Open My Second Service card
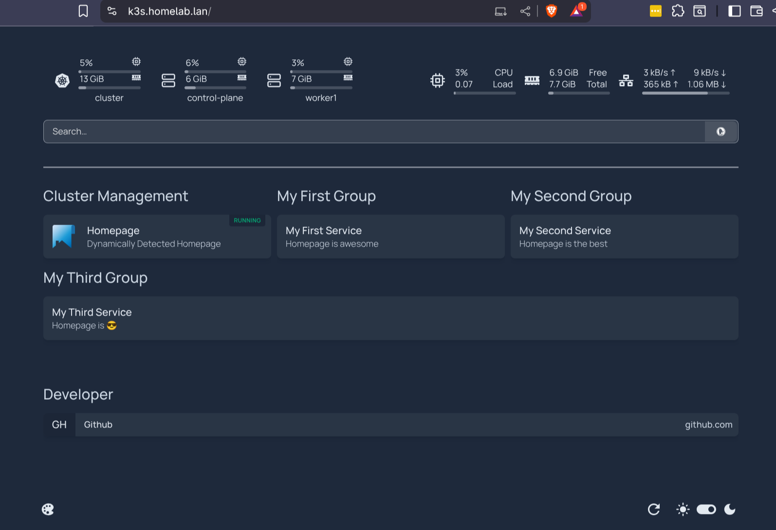 [x=624, y=237]
